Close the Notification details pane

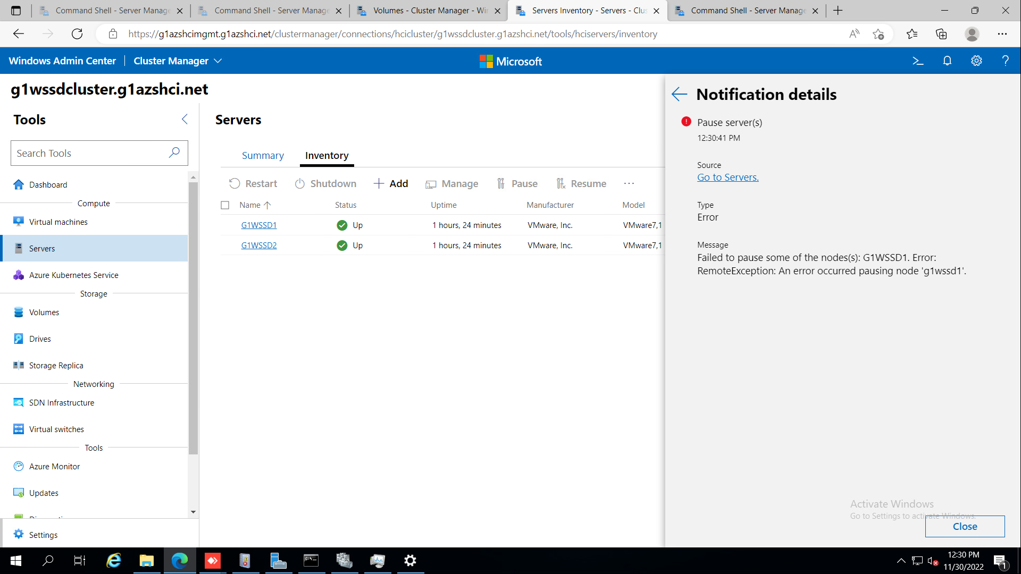pyautogui.click(x=965, y=526)
